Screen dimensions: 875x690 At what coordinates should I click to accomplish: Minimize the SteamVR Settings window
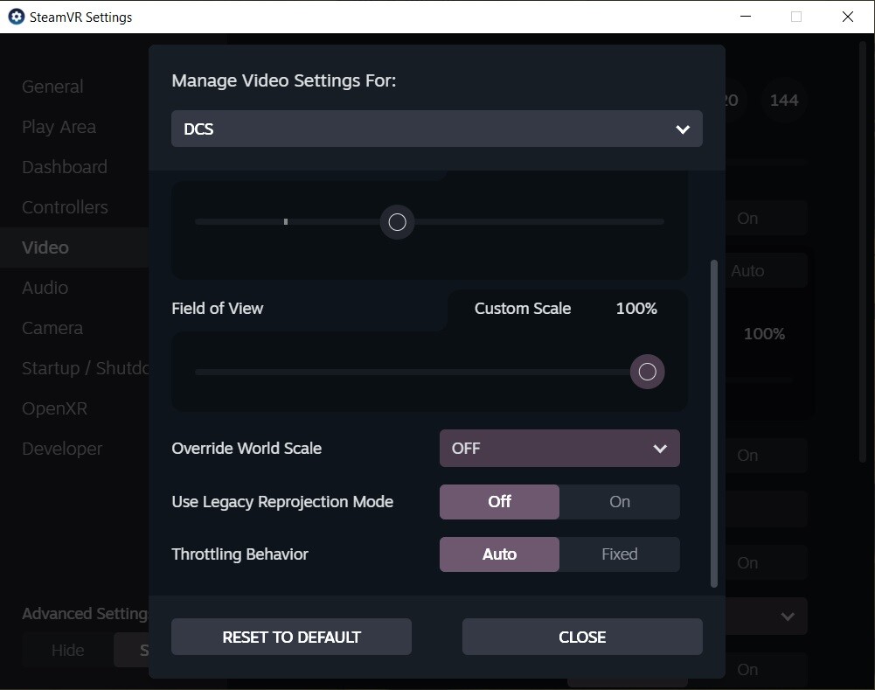(746, 17)
